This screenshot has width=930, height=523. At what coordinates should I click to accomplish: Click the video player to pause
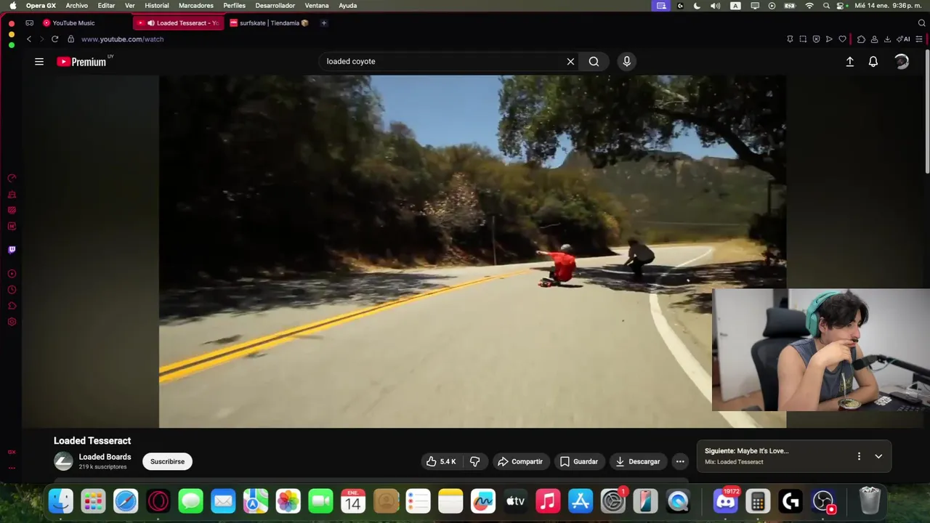tap(472, 251)
